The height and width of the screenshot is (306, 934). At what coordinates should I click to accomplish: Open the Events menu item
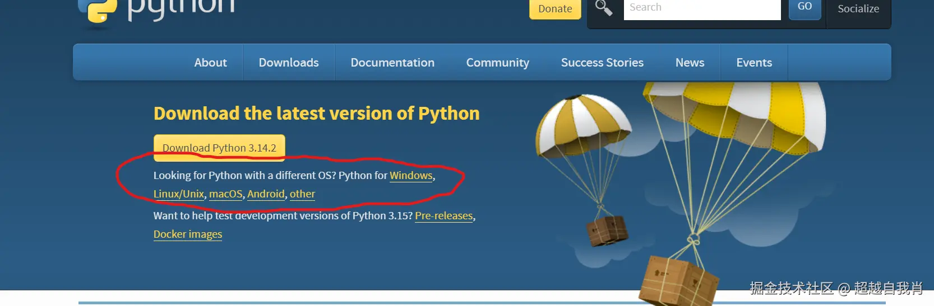754,63
